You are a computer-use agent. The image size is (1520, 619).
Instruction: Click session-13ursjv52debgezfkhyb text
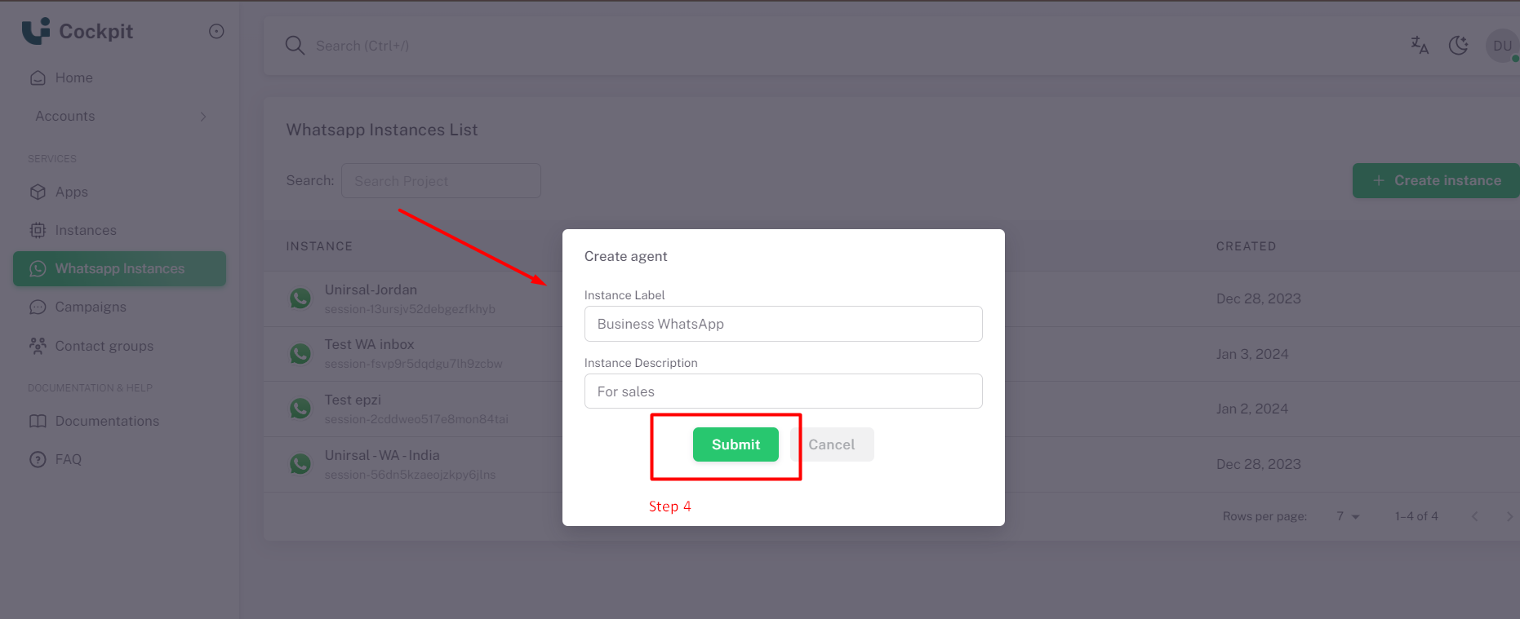410,309
